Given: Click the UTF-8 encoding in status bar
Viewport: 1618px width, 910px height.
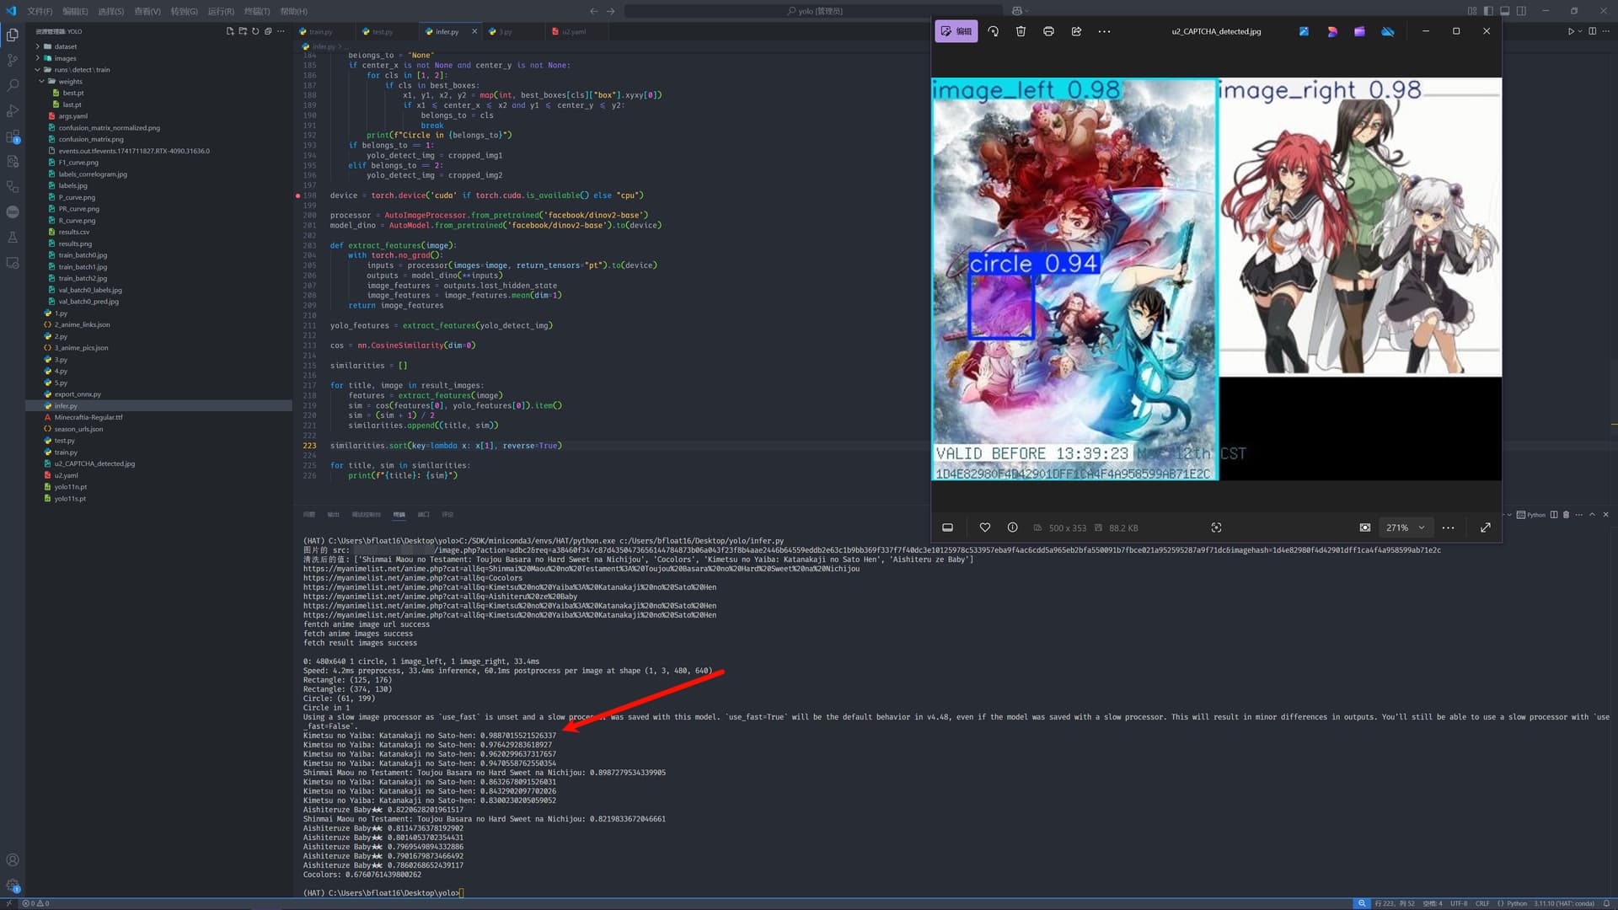Looking at the screenshot, I should (x=1459, y=903).
